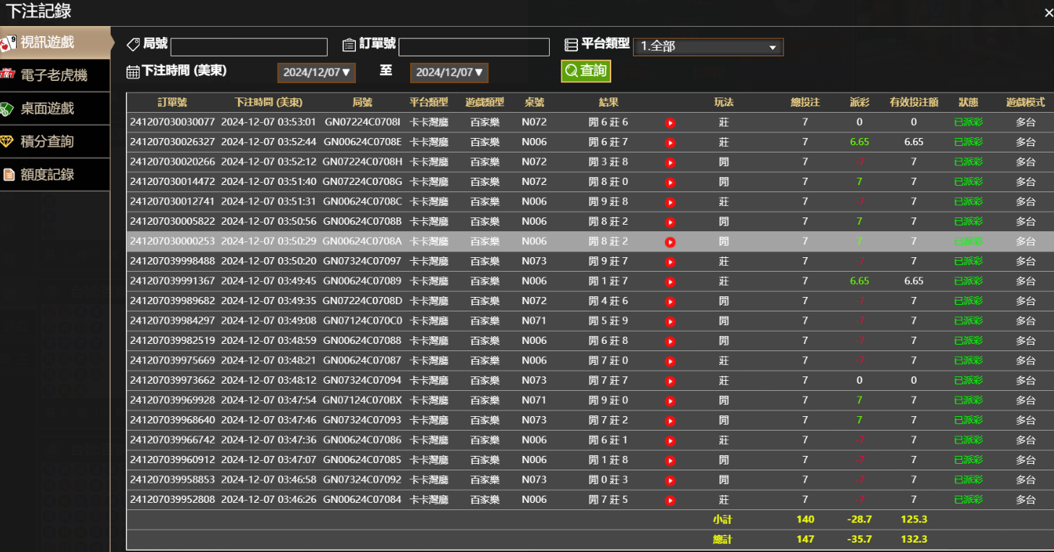Viewport: 1054px width, 552px height.
Task: Play replay for order 241207030026327
Action: point(670,143)
